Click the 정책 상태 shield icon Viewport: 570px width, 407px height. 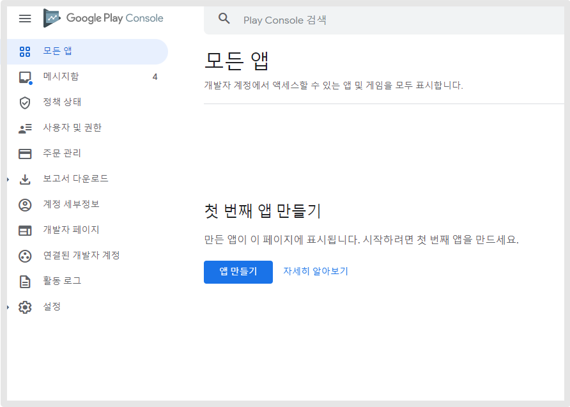tap(25, 102)
